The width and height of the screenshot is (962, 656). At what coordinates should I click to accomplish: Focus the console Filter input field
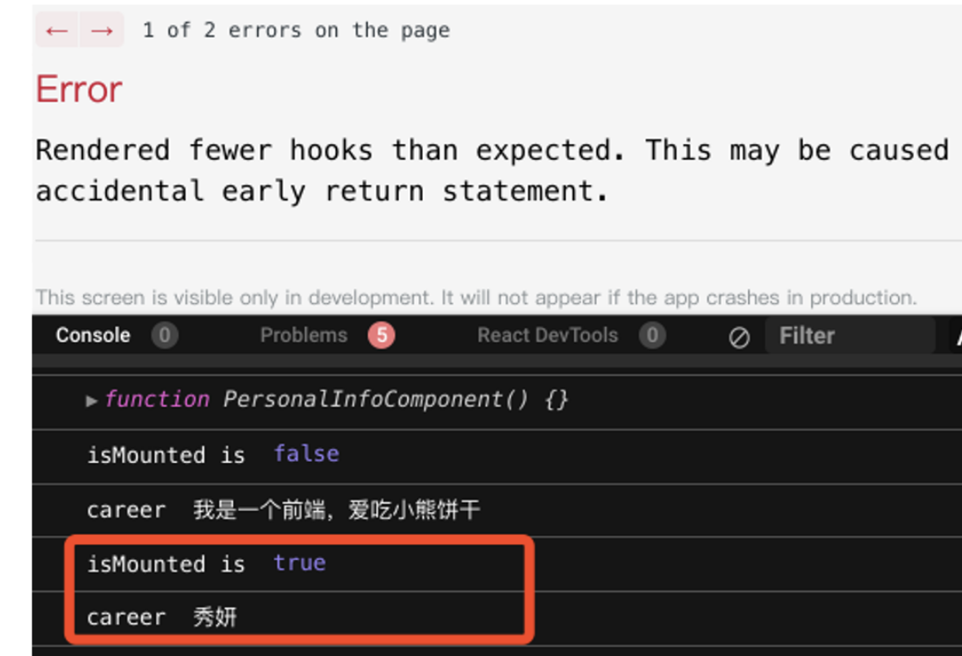(x=850, y=335)
